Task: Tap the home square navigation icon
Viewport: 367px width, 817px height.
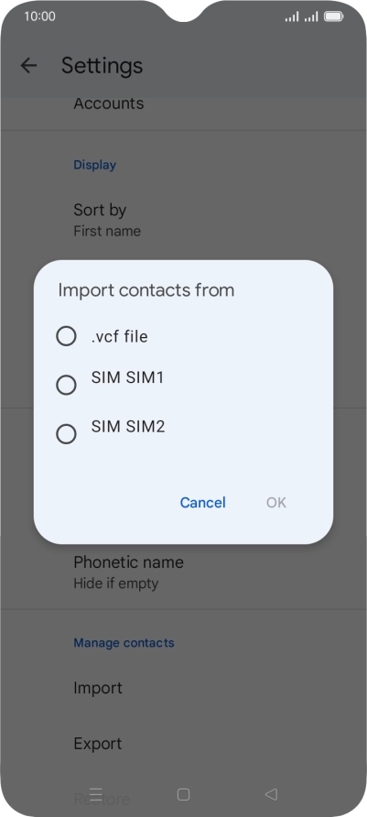Action: click(x=183, y=794)
